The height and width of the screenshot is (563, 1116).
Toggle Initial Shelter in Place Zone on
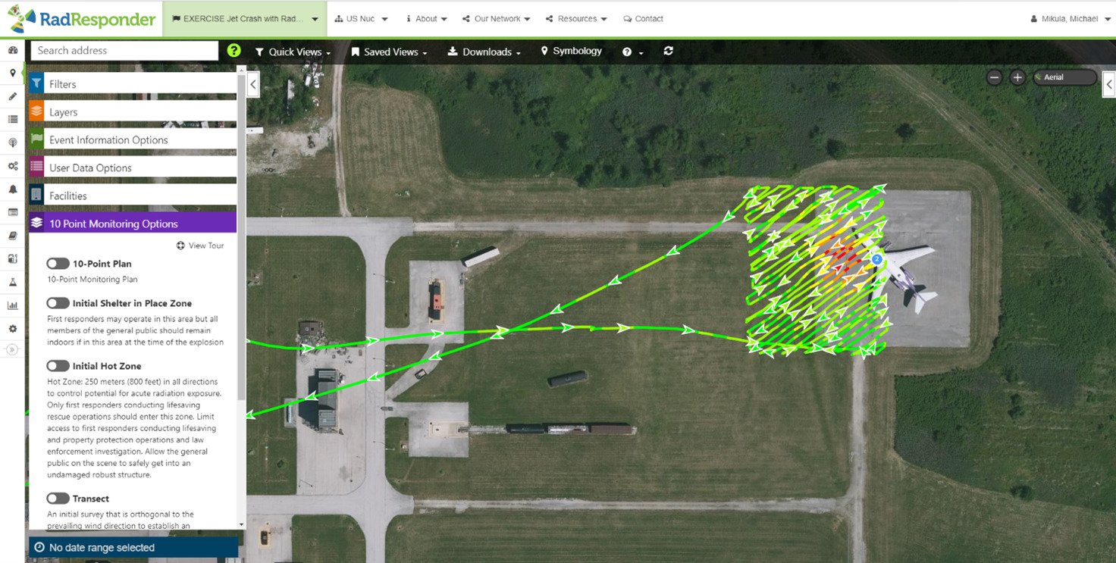tap(58, 303)
